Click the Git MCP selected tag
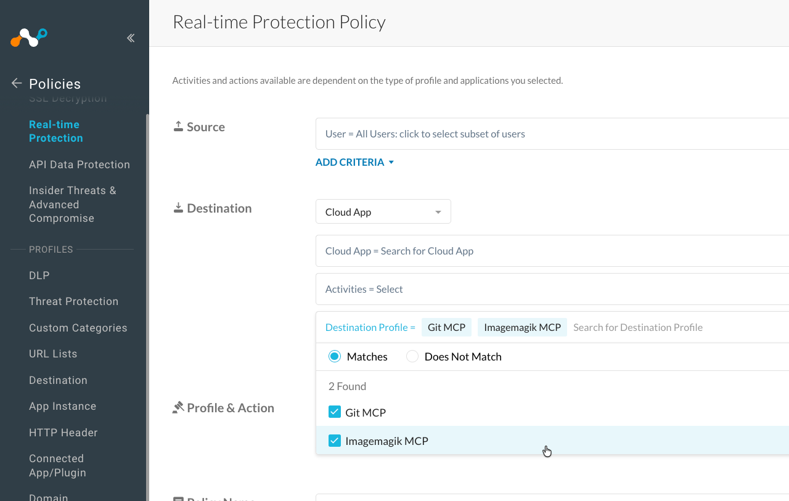The height and width of the screenshot is (501, 789). tap(446, 327)
